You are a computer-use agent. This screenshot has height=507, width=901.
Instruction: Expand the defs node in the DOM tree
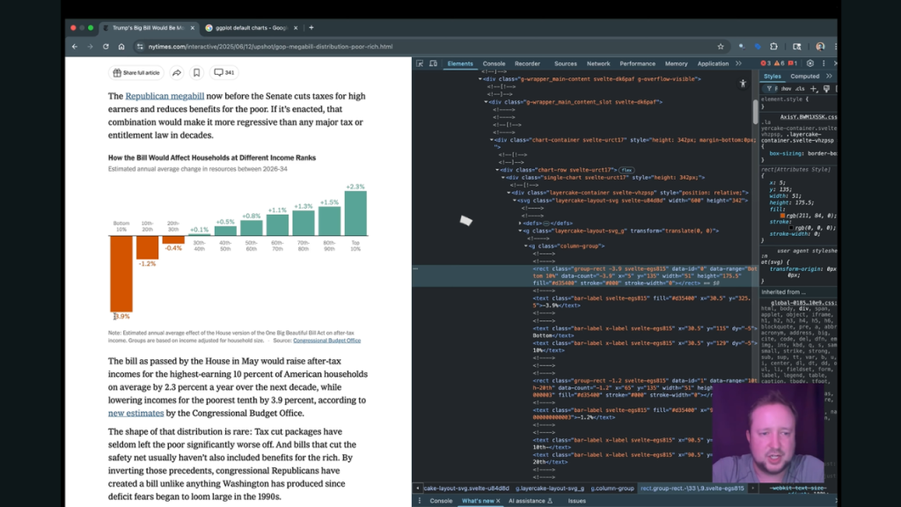click(x=519, y=223)
